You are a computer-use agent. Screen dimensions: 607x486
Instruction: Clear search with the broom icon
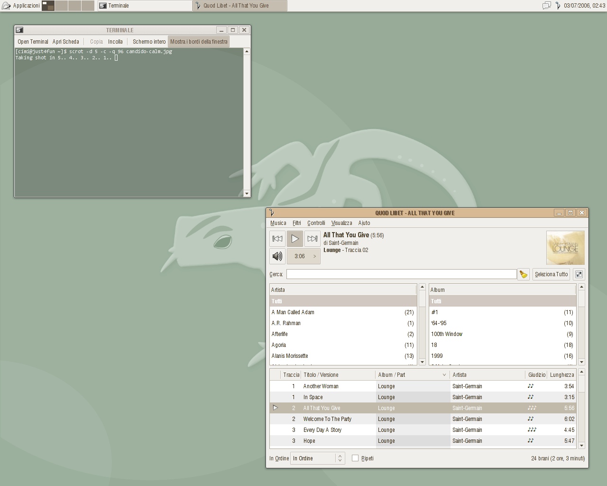pos(524,274)
